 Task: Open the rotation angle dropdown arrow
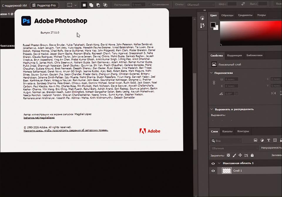pos(236,94)
